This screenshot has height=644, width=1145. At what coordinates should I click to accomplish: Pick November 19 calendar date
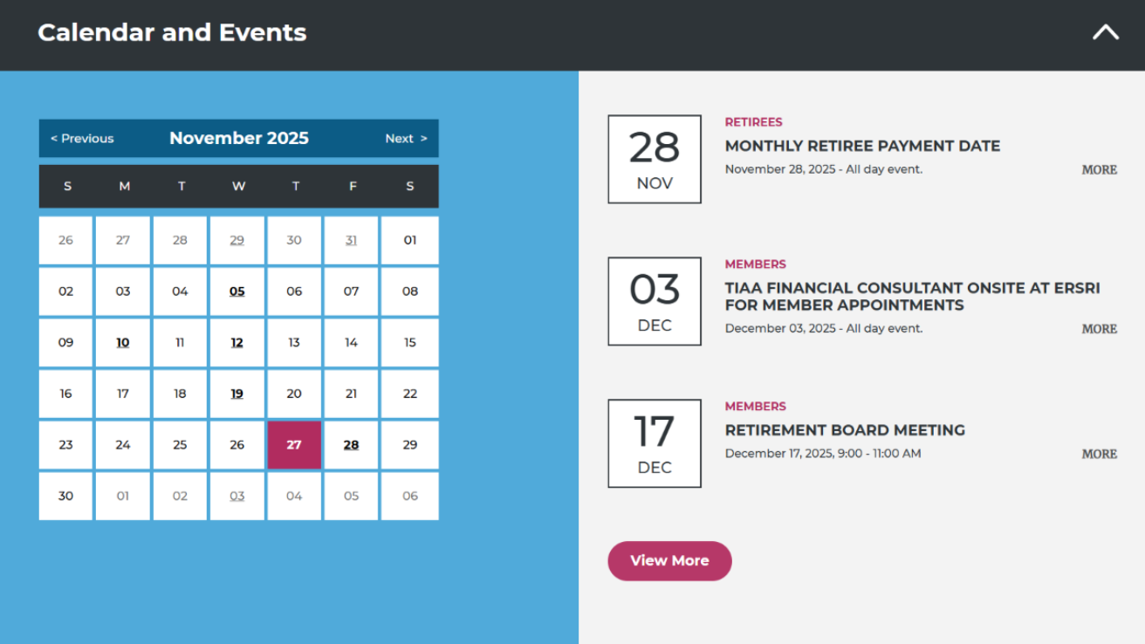(237, 394)
